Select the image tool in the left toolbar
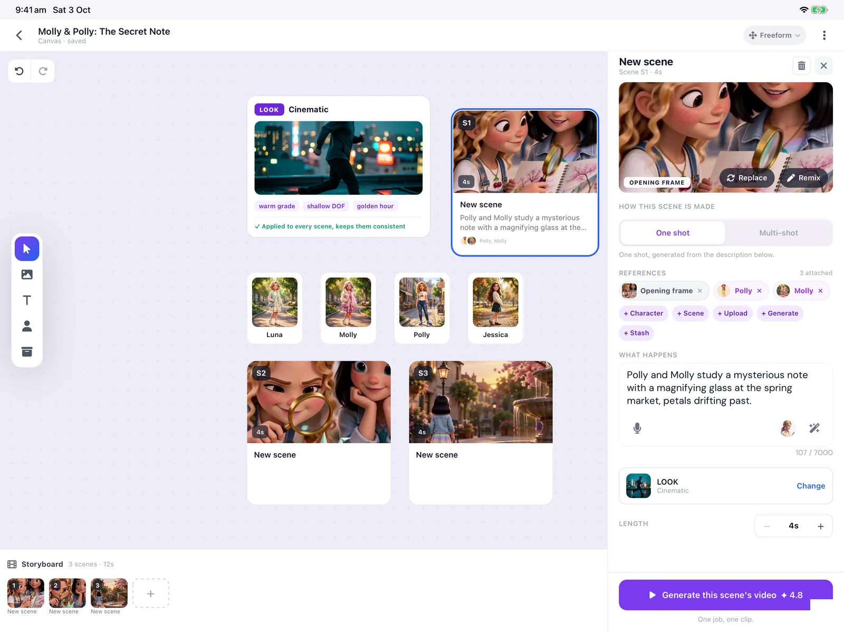The height and width of the screenshot is (633, 844). [27, 274]
